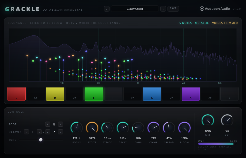Screen dimensions: 246x158
Task: Toggle the D note key off
Action: click(55, 94)
